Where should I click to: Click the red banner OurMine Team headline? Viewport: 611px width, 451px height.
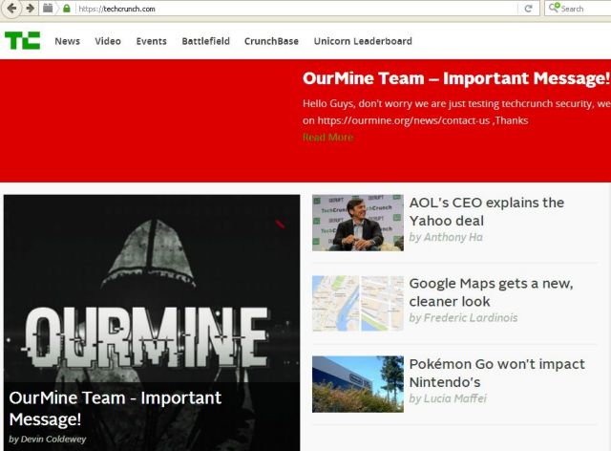456,78
